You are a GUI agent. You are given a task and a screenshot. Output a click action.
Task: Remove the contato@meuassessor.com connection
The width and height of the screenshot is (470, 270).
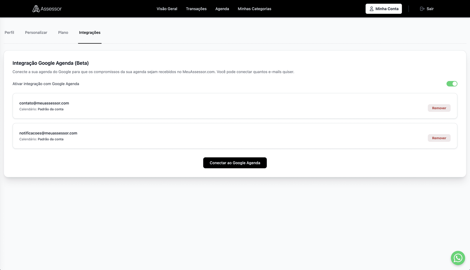[439, 108]
